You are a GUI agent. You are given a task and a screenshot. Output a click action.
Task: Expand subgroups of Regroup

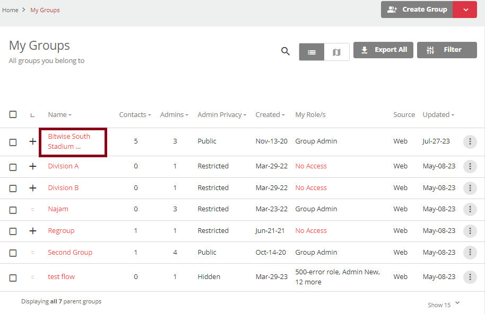pos(32,231)
